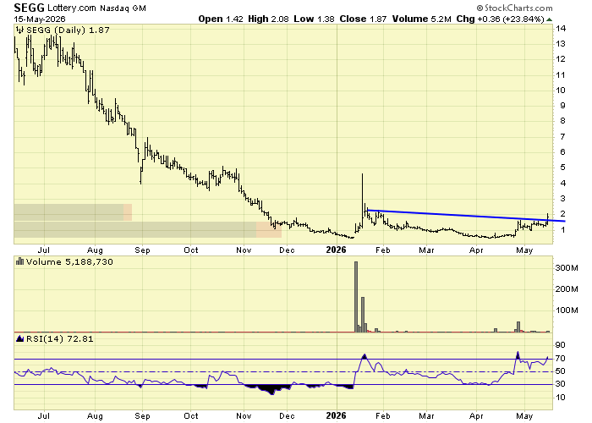Click the Low 1.38 value
The width and height of the screenshot is (592, 423).
tap(314, 19)
